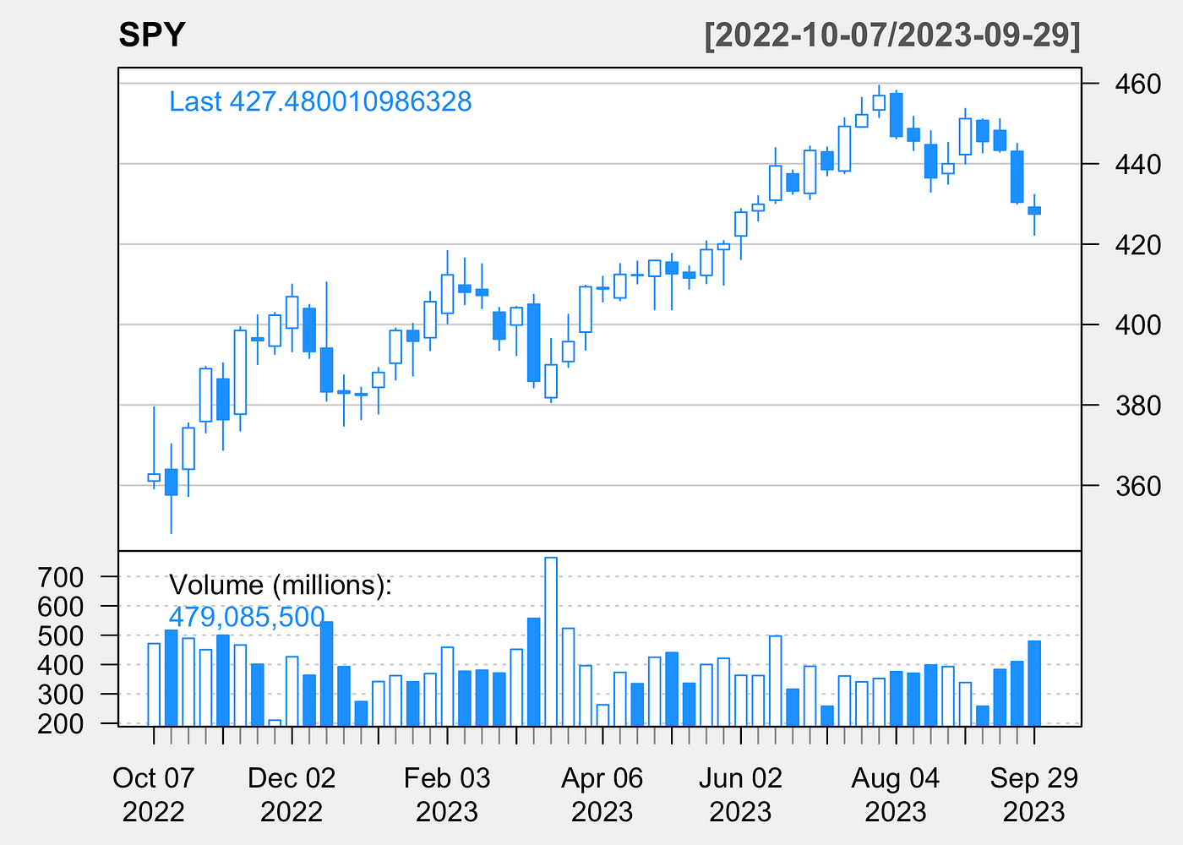
Task: Click 700 on the volume axis
Action: [60, 577]
